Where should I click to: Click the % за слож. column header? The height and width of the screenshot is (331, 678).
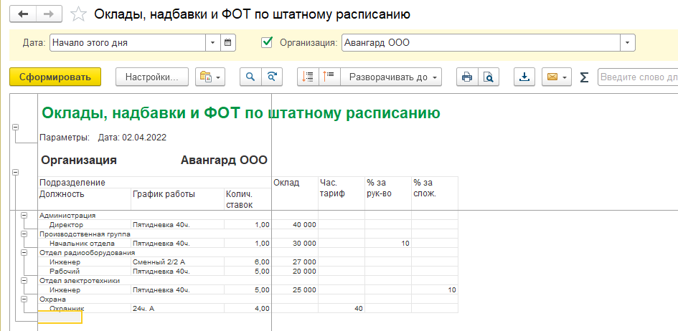click(x=435, y=193)
